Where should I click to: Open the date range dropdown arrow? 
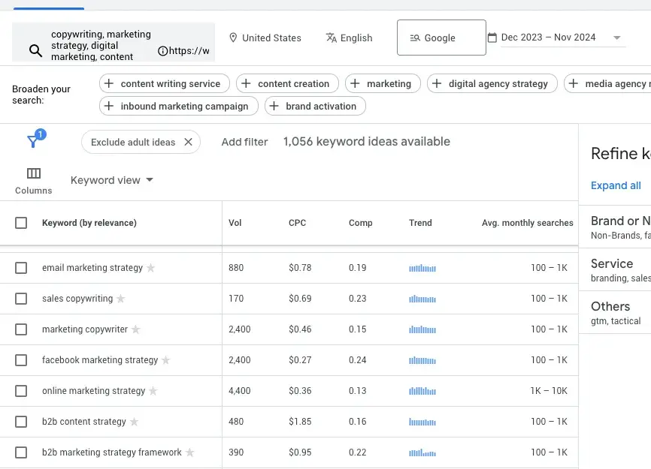(x=617, y=38)
